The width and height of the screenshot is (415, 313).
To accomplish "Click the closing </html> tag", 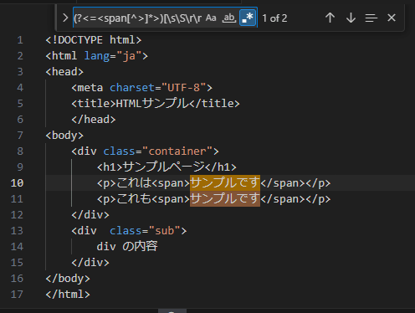I will (x=68, y=295).
